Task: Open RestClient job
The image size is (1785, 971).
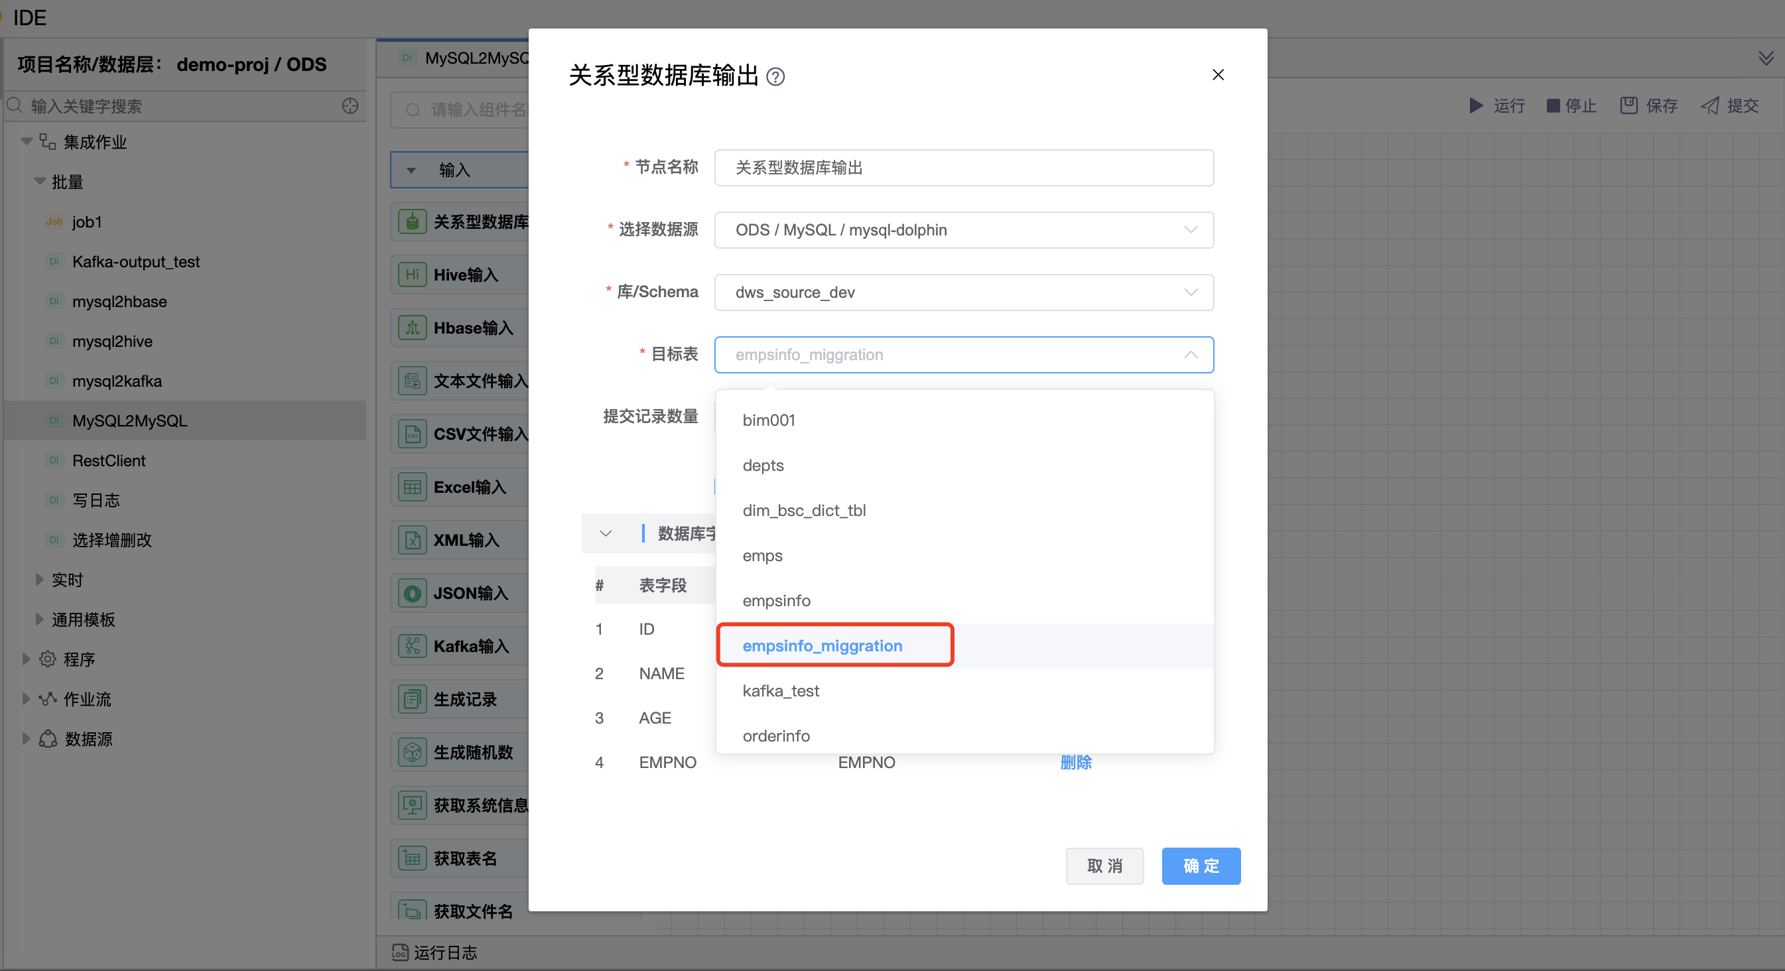Action: pos(109,460)
